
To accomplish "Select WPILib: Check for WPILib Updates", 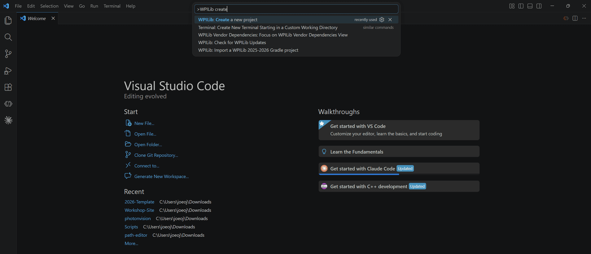I will [296, 42].
